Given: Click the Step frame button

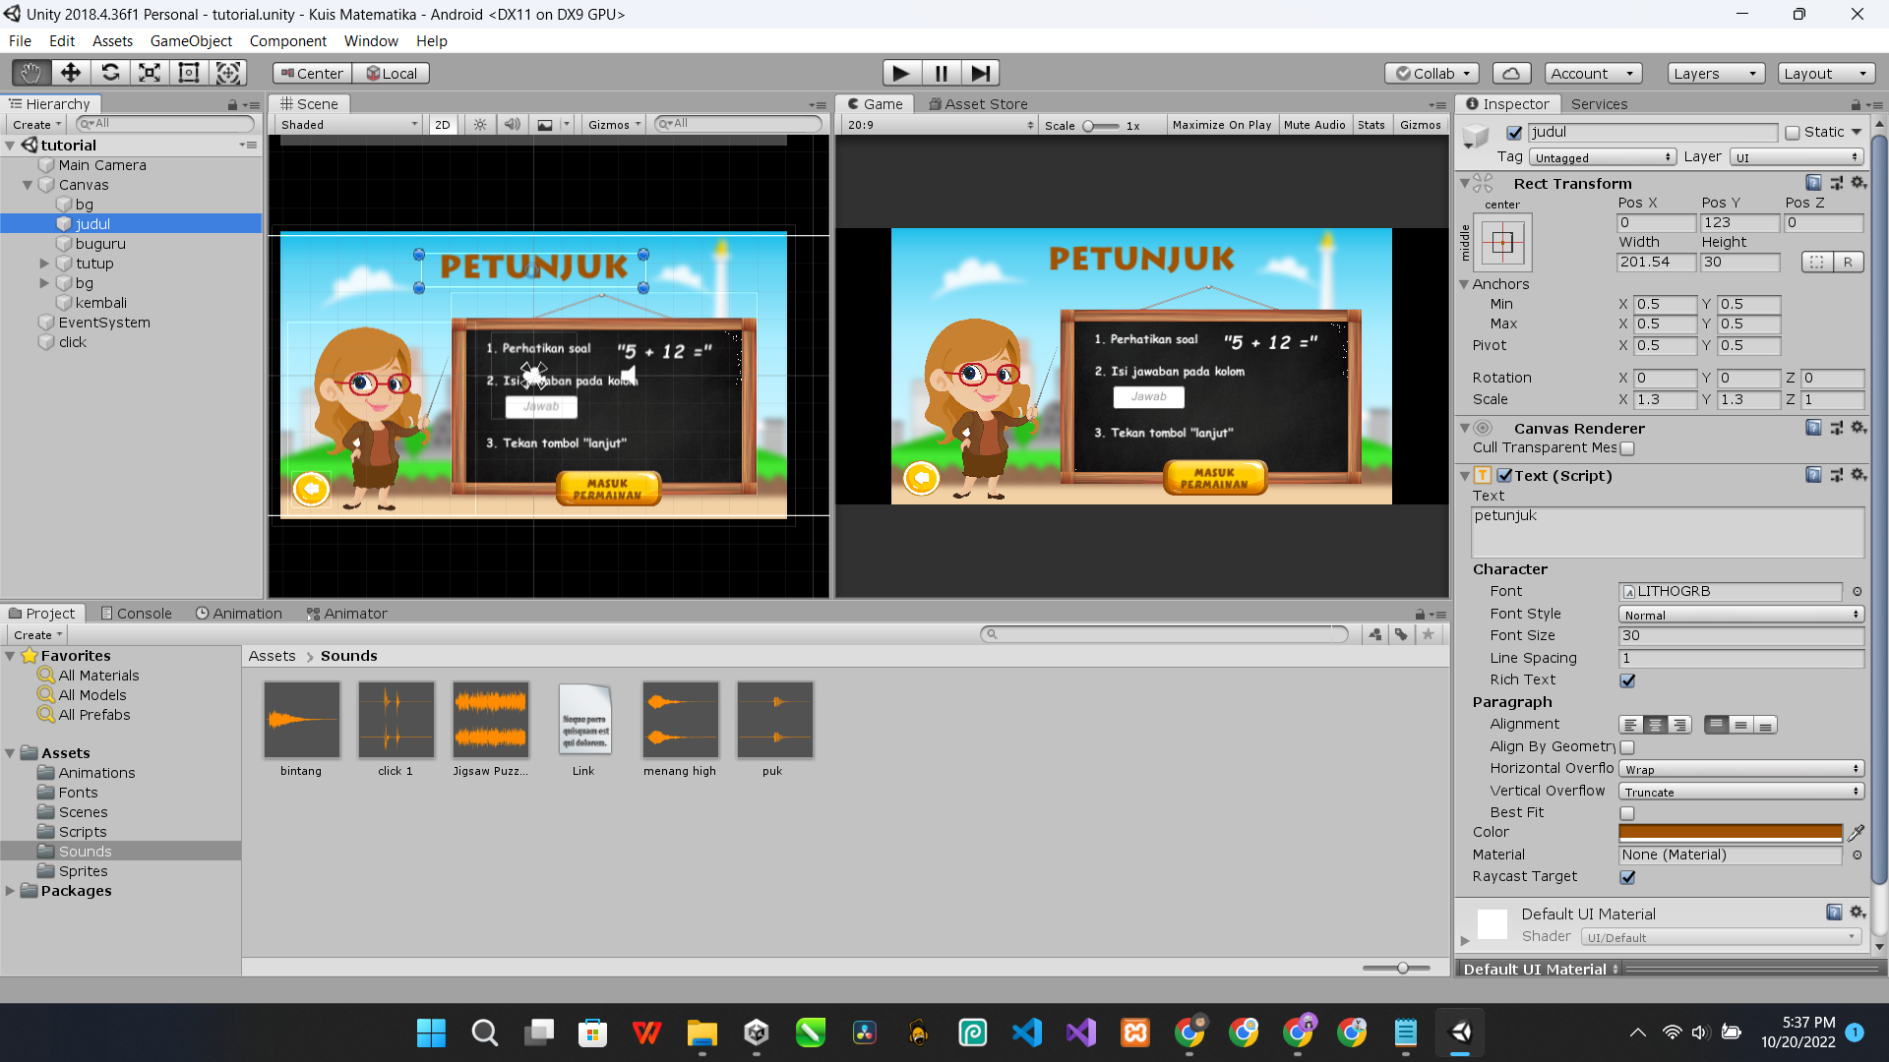Looking at the screenshot, I should tap(980, 73).
